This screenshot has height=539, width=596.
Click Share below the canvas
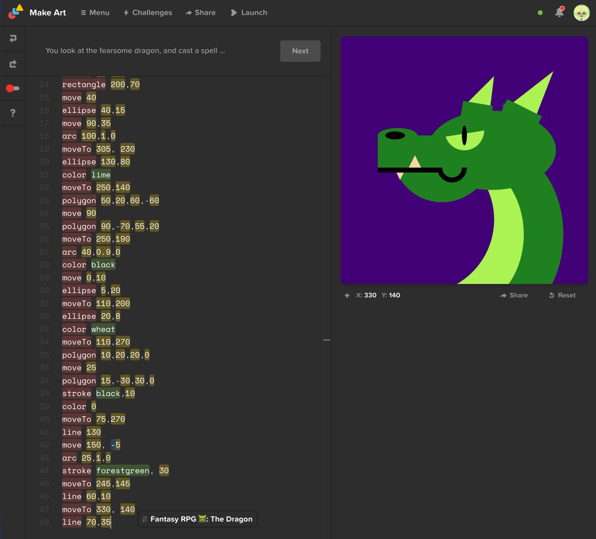(514, 295)
